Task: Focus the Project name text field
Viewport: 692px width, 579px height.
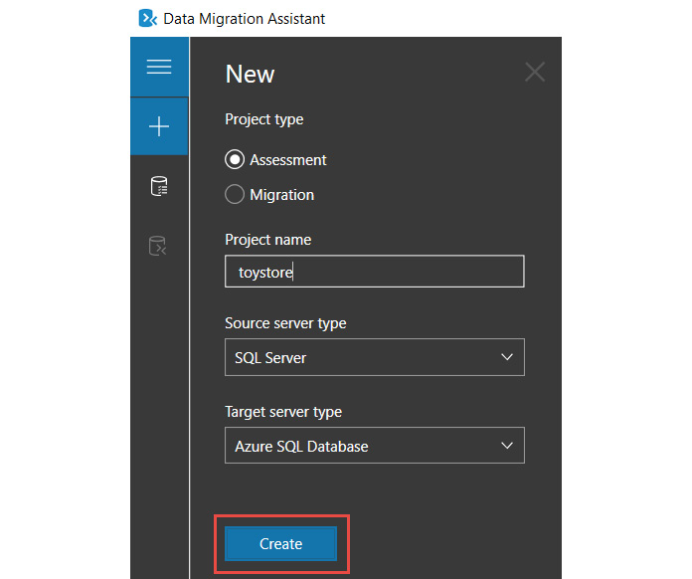Action: pyautogui.click(x=374, y=272)
